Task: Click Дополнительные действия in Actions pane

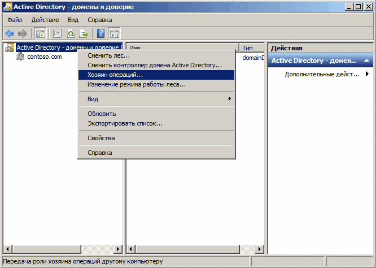Action: tap(322, 74)
